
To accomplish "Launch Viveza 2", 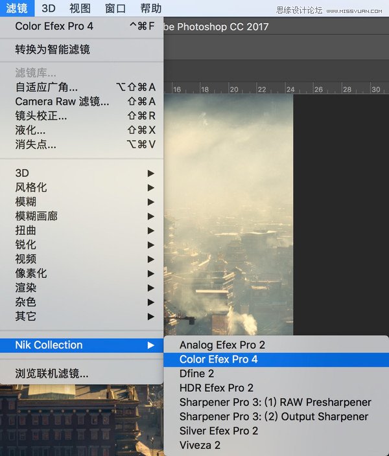I will [x=276, y=445].
